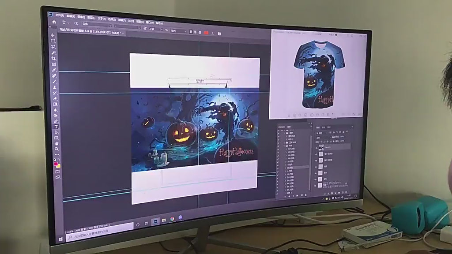The height and width of the screenshot is (254, 452).
Task: Click the Windows Start button
Action: pos(60,239)
